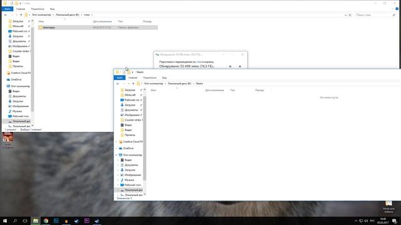Open Premiere Pro from taskbar
401x225 pixels.
pos(86,221)
